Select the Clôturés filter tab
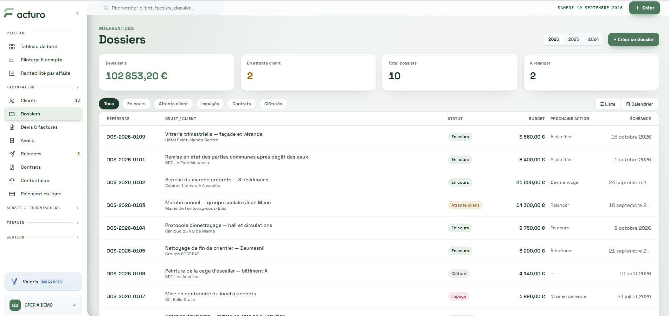Screen dimensions: 669x316 273,104
